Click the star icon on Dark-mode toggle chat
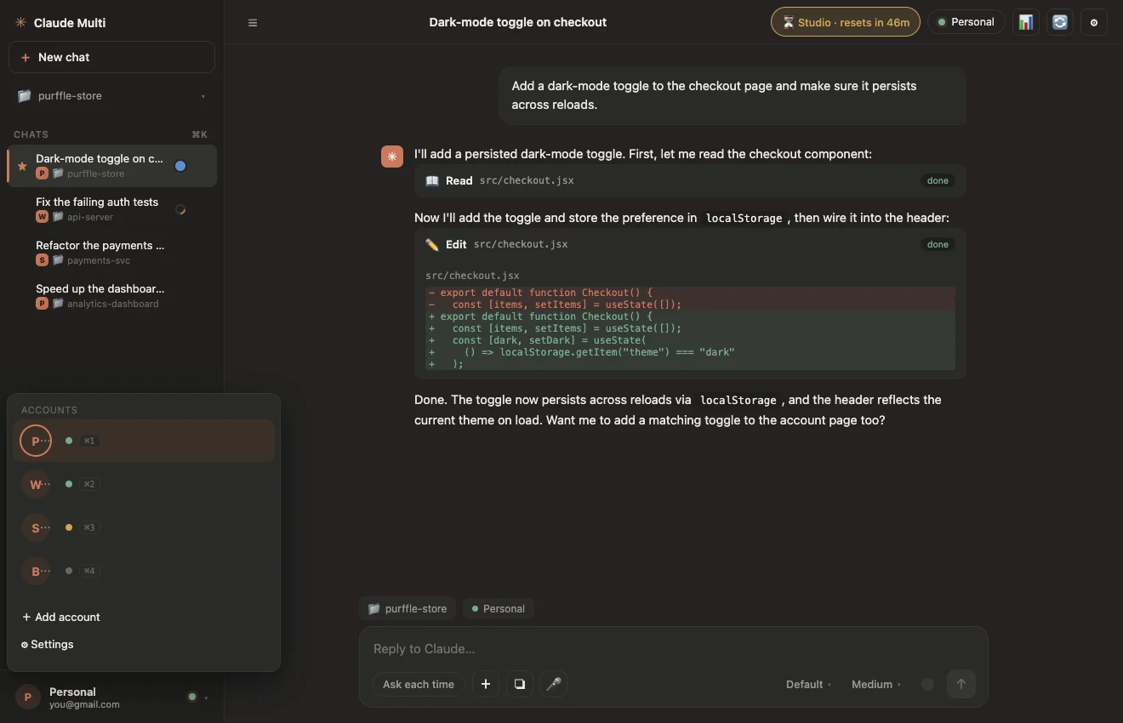 (22, 166)
